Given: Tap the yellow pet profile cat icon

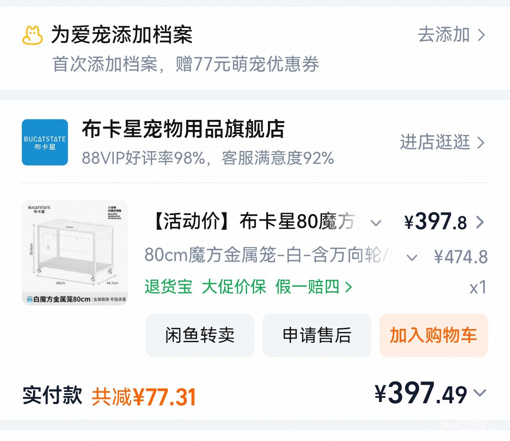Looking at the screenshot, I should pyautogui.click(x=33, y=35).
